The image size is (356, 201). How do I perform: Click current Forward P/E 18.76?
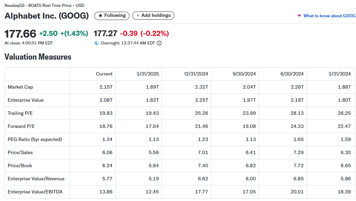[106, 126]
